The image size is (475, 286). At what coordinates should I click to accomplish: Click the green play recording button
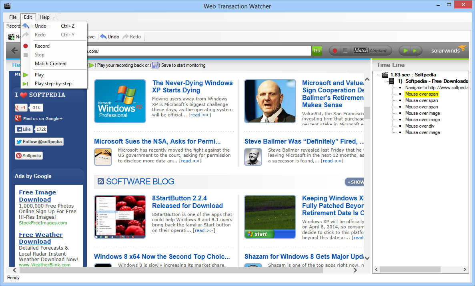[406, 50]
